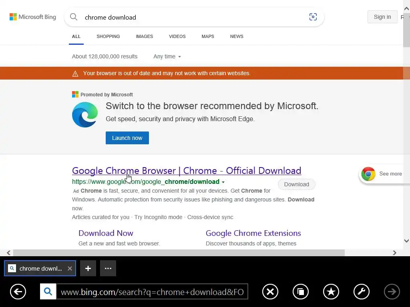Switch to the MAPS tab
The width and height of the screenshot is (410, 307).
click(208, 36)
